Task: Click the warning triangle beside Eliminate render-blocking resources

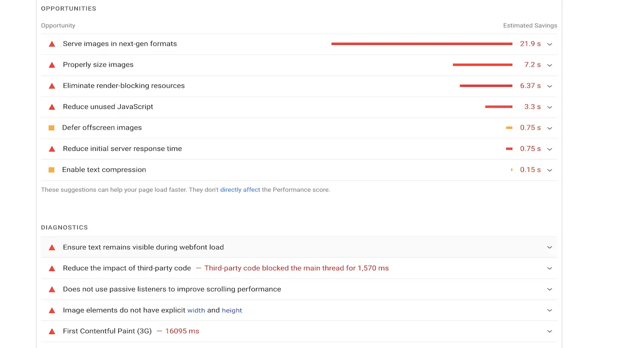Action: [x=52, y=86]
